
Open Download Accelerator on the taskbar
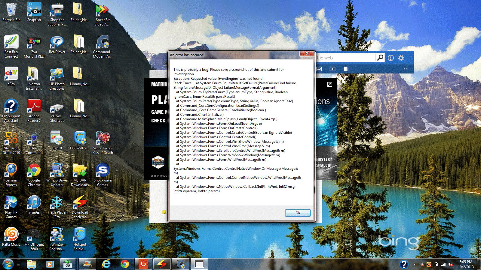pos(162,264)
